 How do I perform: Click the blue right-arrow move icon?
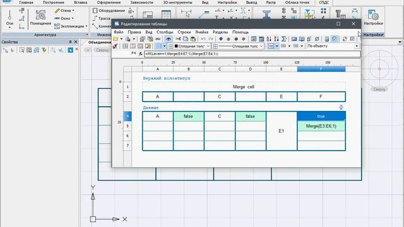click(244, 39)
